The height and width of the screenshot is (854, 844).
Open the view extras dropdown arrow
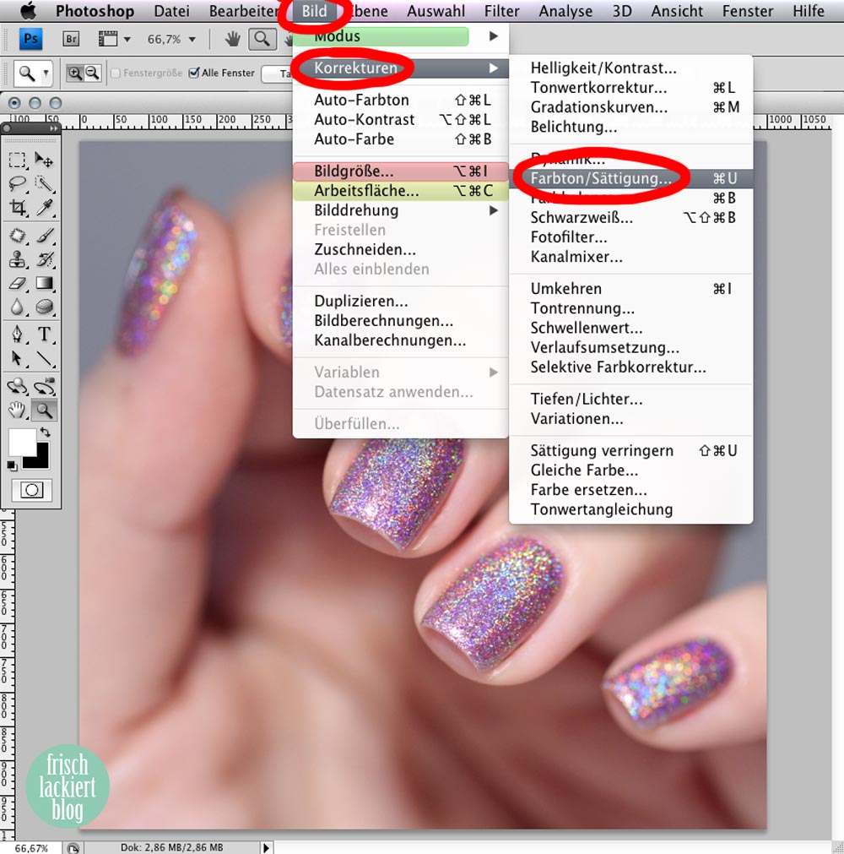click(127, 39)
